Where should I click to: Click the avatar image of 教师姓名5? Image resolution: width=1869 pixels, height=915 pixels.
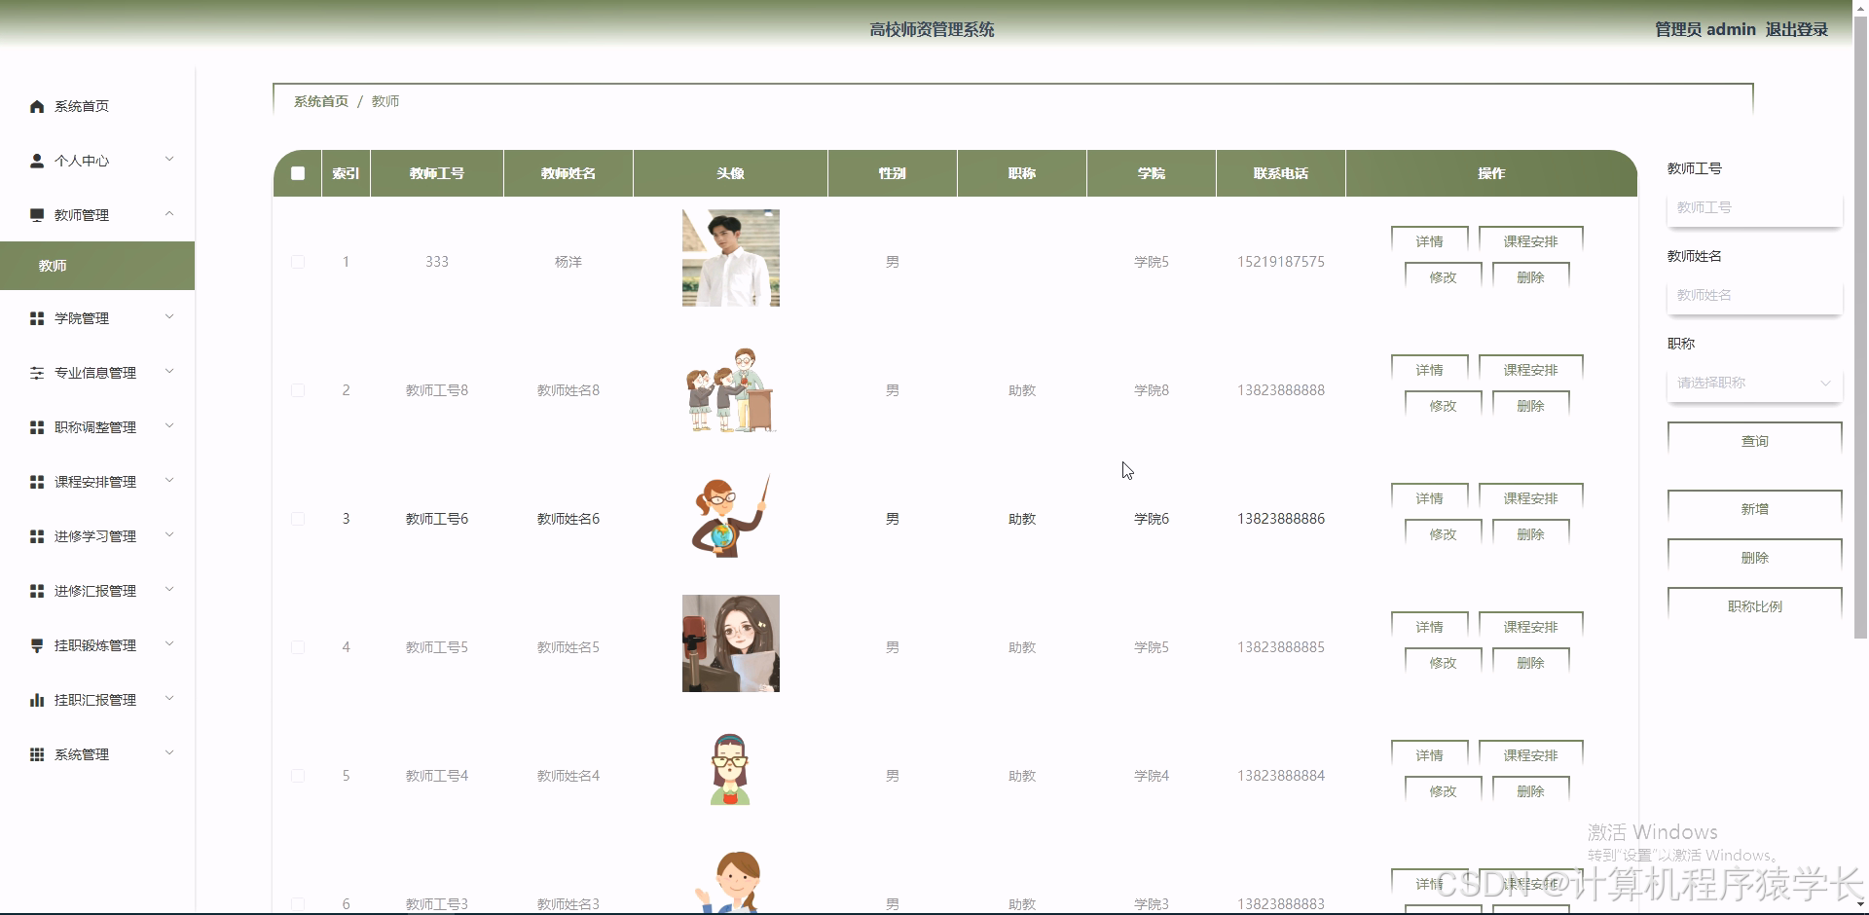731,643
